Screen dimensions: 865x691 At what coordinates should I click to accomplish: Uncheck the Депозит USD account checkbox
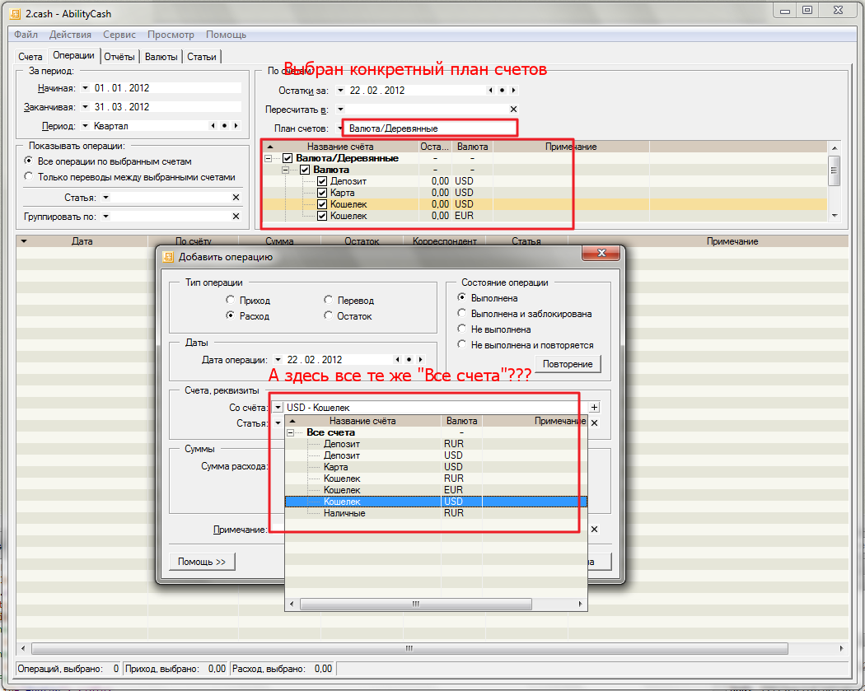pyautogui.click(x=322, y=181)
